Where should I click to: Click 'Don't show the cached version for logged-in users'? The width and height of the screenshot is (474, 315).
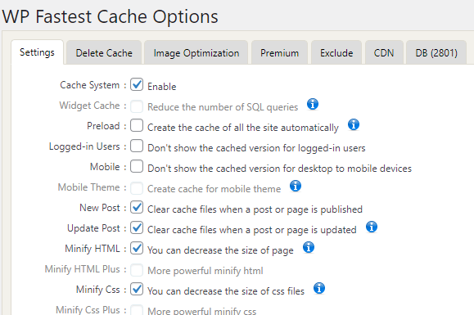pos(256,148)
